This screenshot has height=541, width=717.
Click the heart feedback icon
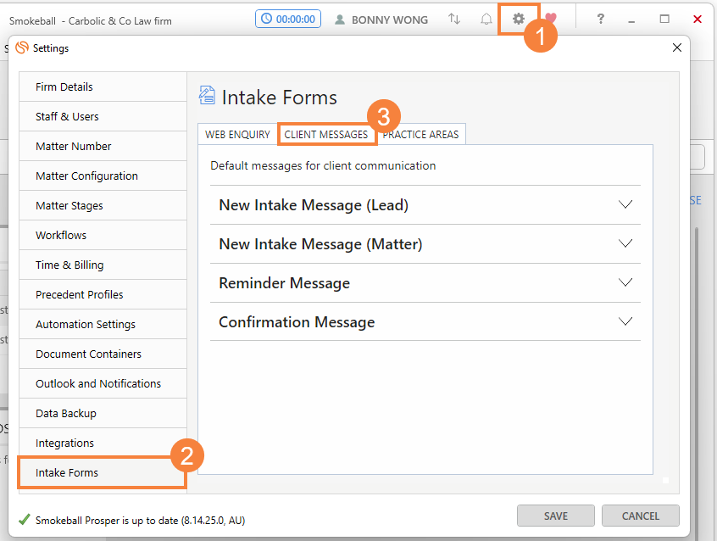click(x=551, y=19)
